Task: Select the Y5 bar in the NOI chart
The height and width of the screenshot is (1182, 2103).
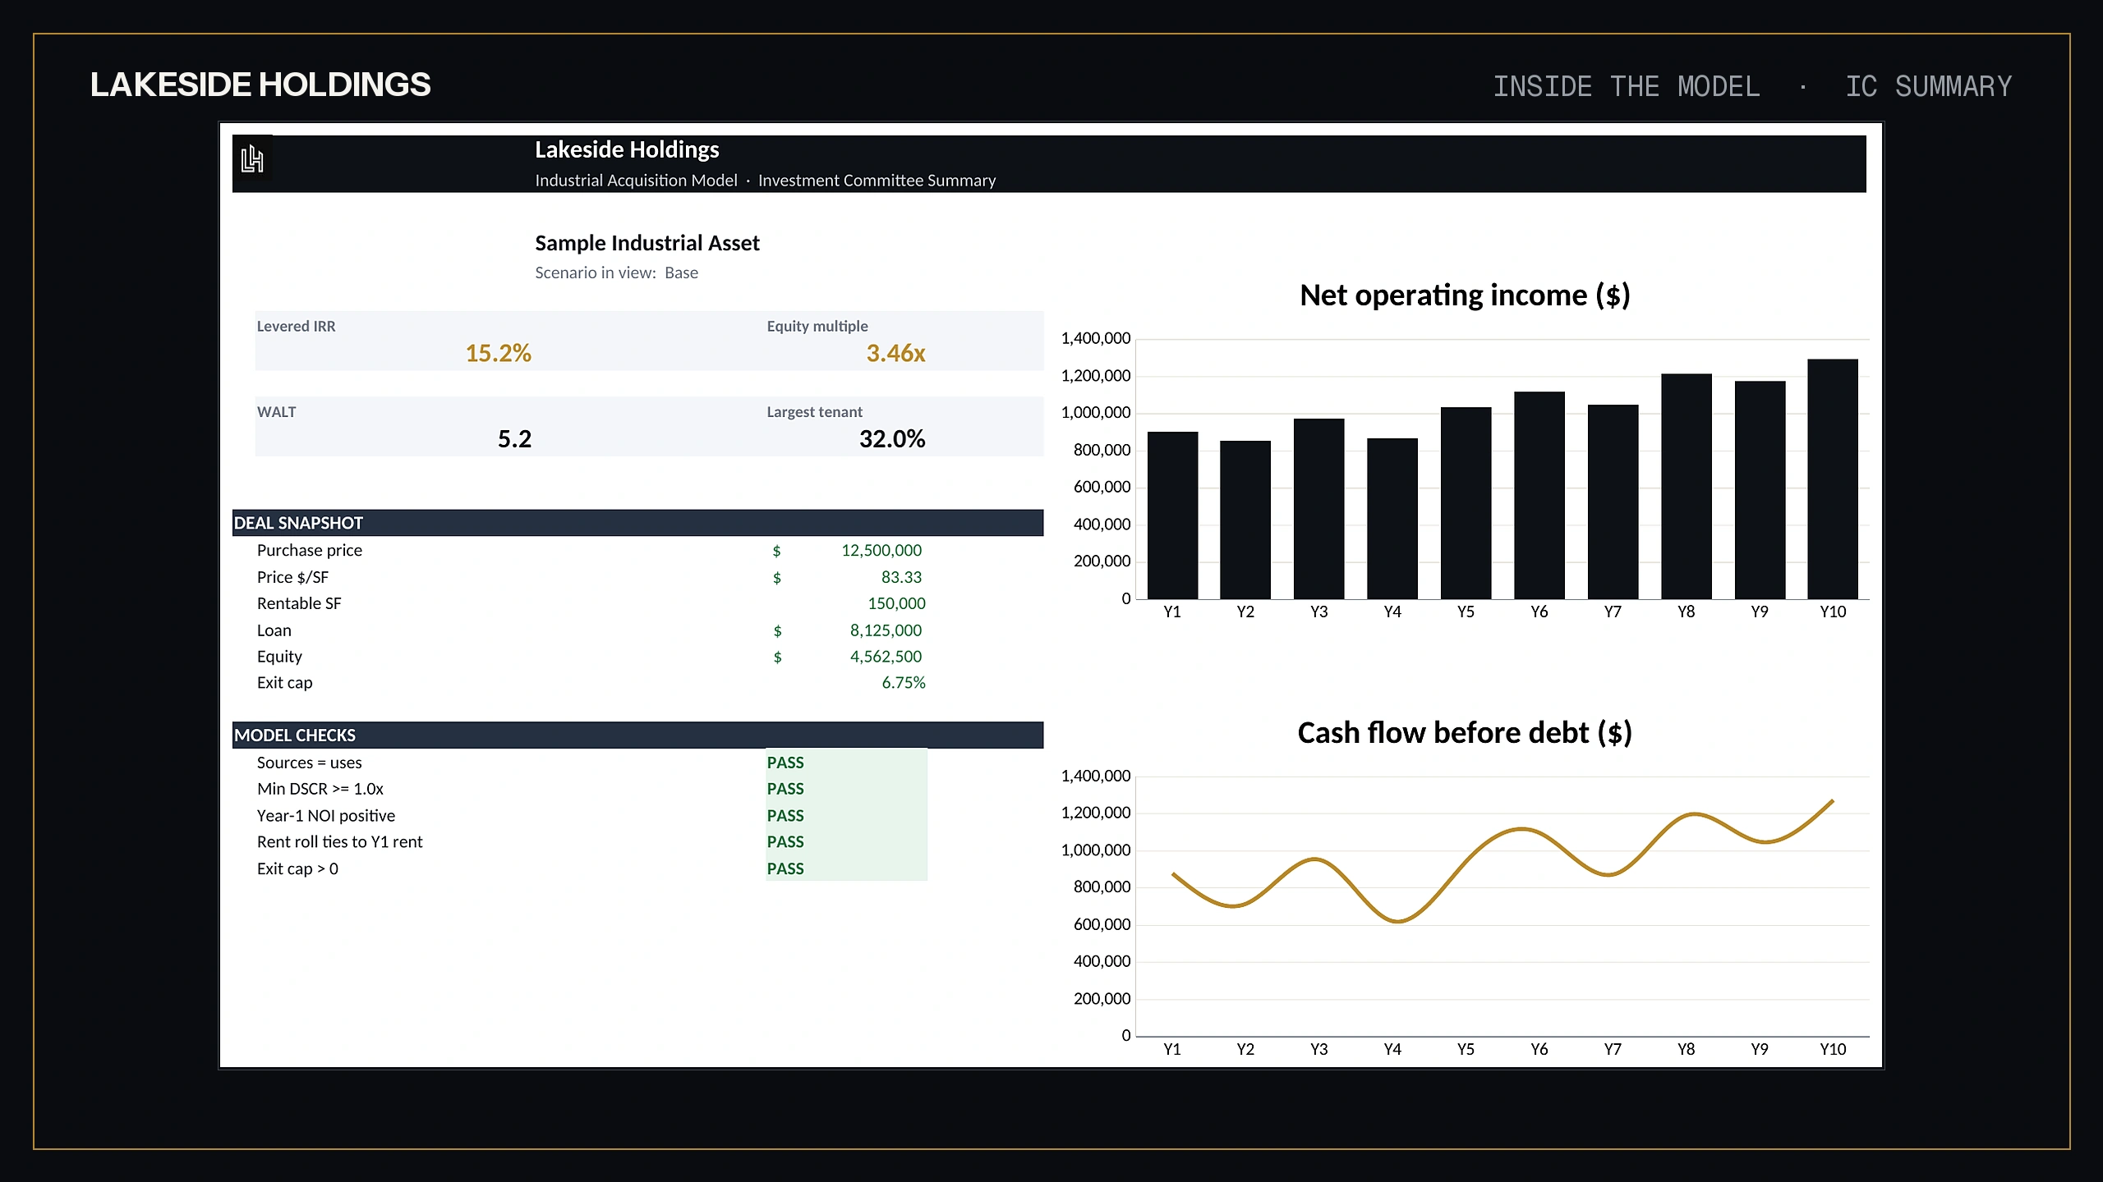Action: (x=1466, y=503)
